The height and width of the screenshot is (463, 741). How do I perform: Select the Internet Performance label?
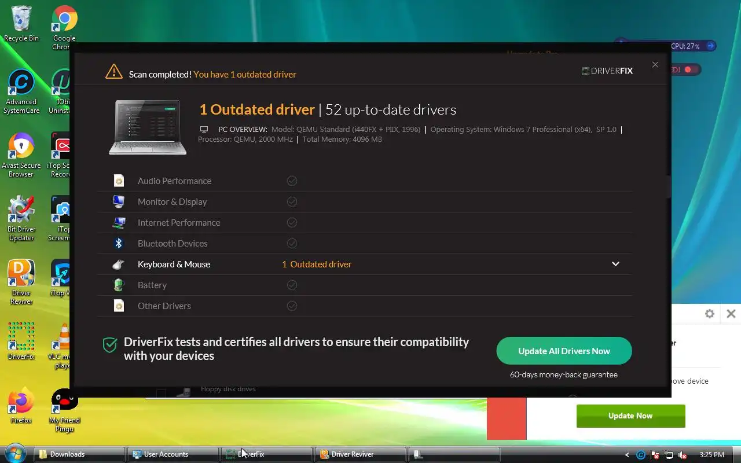pyautogui.click(x=179, y=222)
